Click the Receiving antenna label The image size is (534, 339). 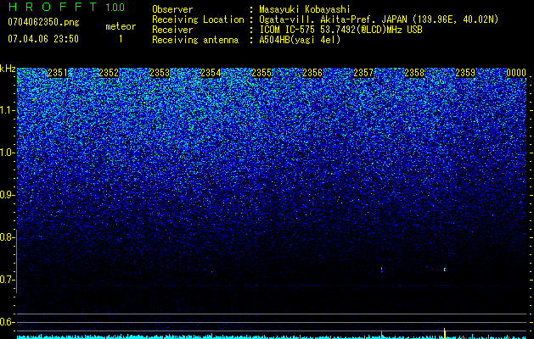click(x=195, y=40)
